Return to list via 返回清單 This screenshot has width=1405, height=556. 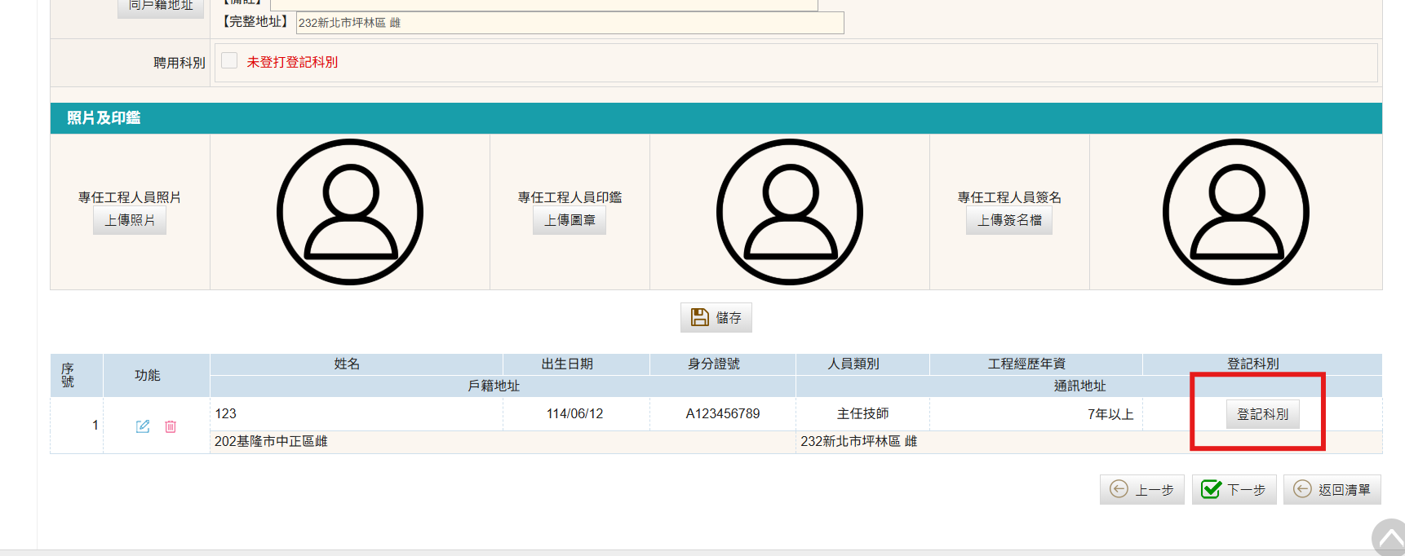point(1332,490)
